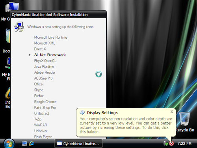Image resolution: width=197 pixels, height=148 pixels.
Task: Click 'UniExtract' in the list
Action: [42, 113]
